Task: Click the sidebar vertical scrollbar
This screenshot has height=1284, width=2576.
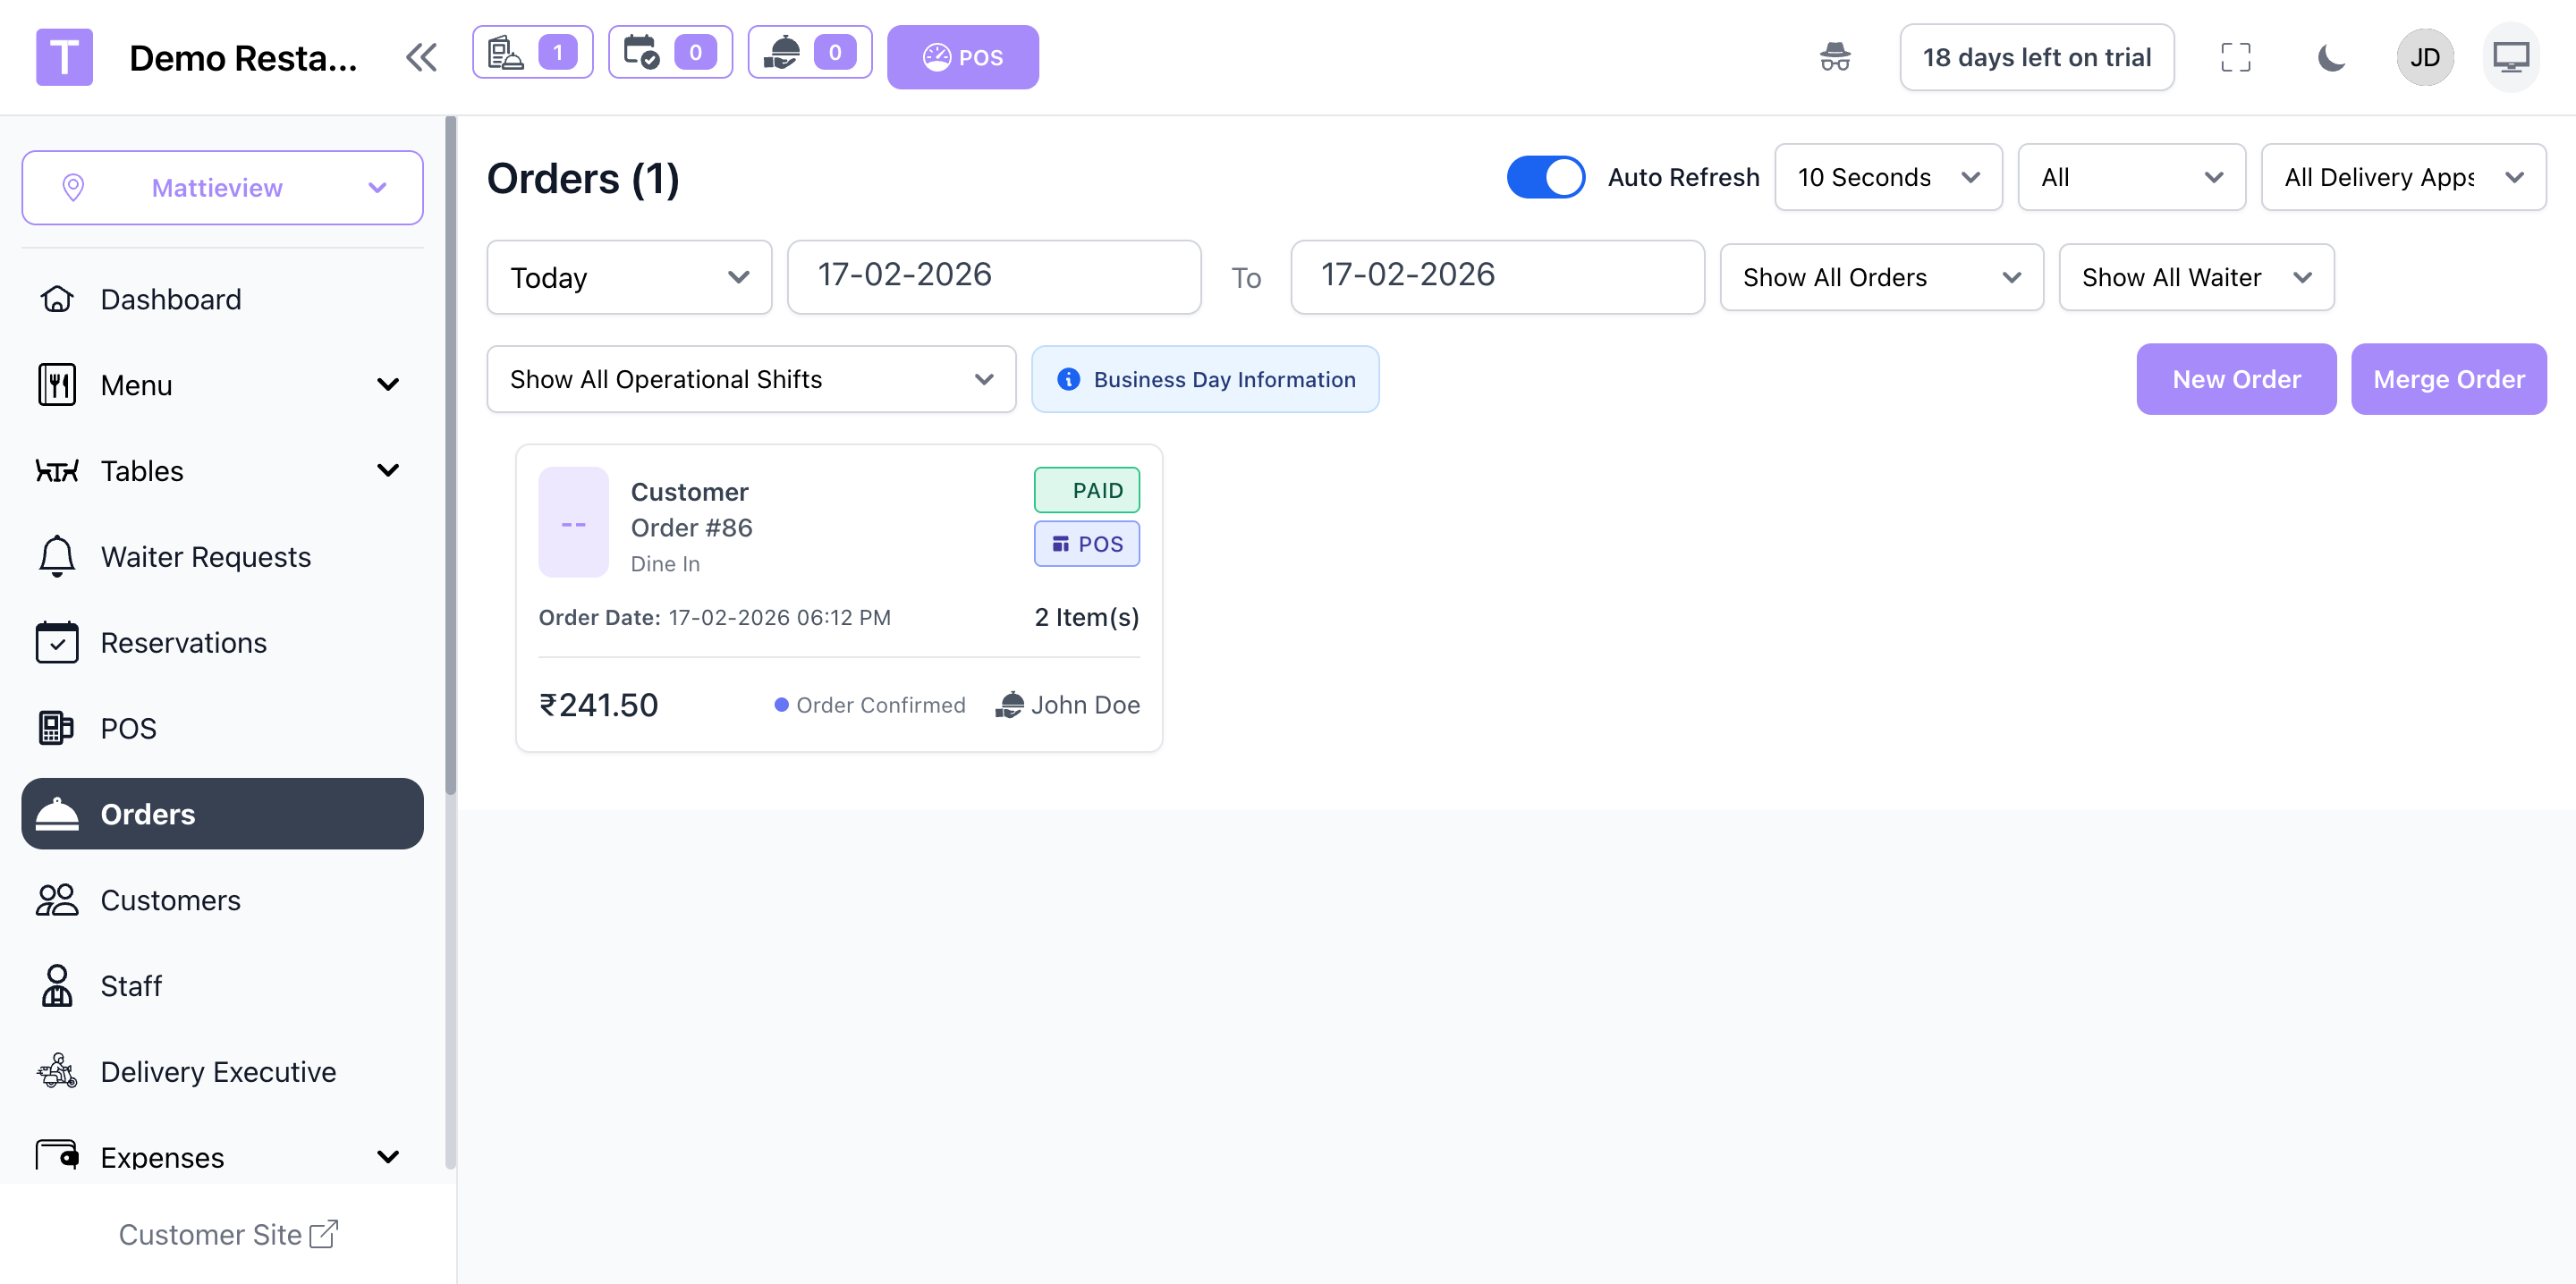Action: coord(450,455)
